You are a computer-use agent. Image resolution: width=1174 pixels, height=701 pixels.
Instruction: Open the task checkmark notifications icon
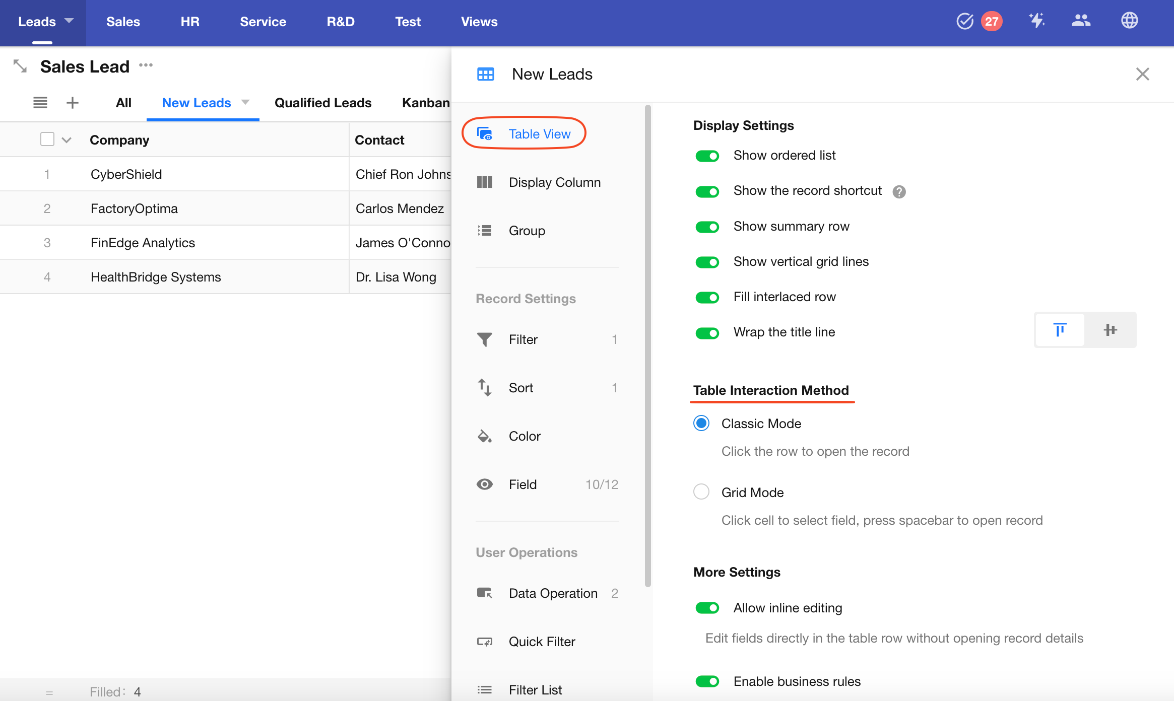pos(964,21)
